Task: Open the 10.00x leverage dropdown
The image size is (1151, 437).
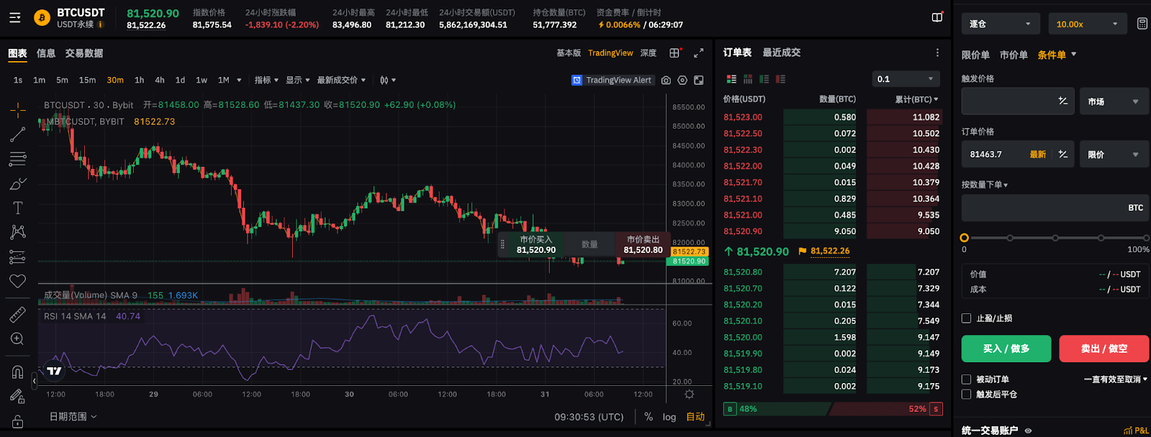Action: coord(1088,24)
